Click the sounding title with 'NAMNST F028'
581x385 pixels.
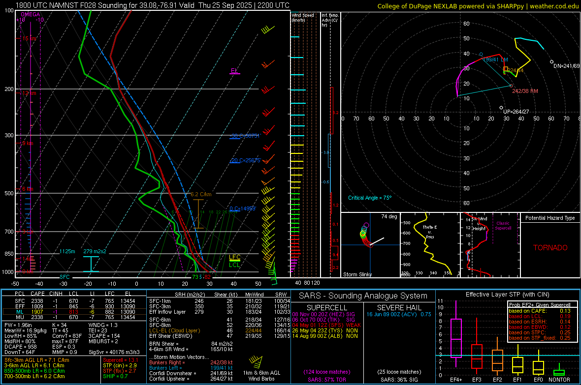(153, 5)
